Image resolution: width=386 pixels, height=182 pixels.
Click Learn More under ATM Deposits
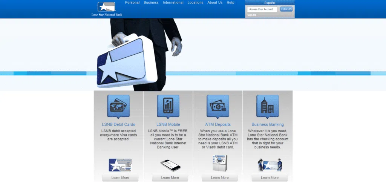(220, 177)
